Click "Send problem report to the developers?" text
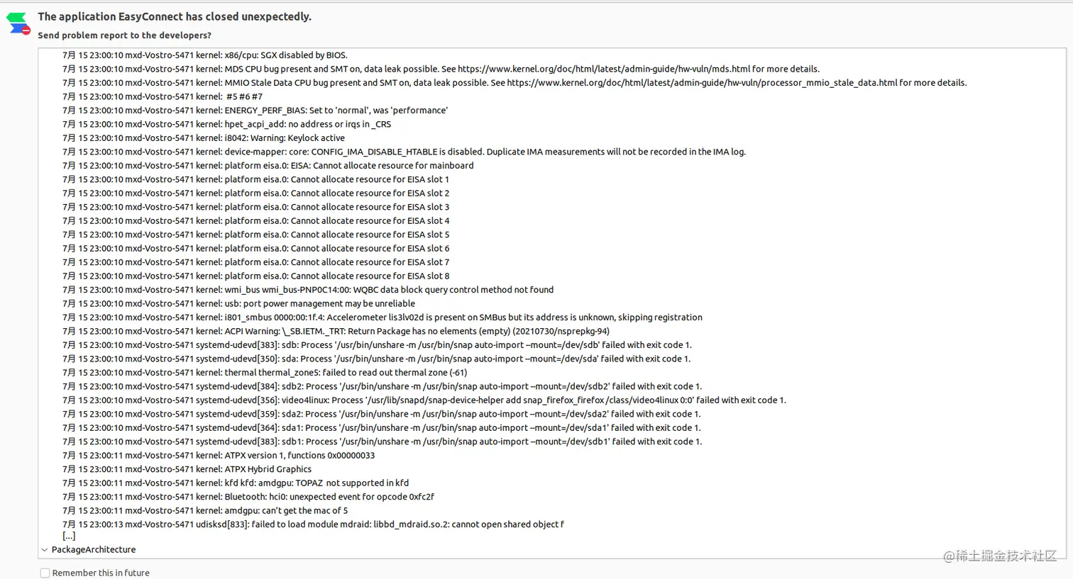 pyautogui.click(x=124, y=35)
